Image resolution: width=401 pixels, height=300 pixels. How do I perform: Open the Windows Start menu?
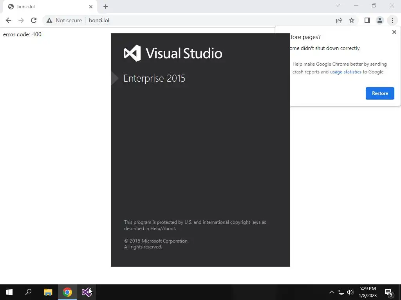point(9,292)
